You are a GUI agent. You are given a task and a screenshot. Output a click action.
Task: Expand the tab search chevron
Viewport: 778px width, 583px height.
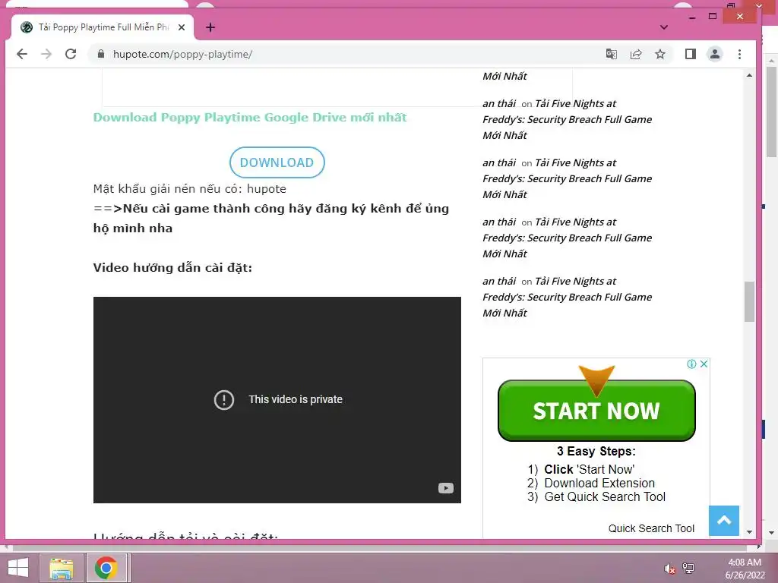(664, 27)
